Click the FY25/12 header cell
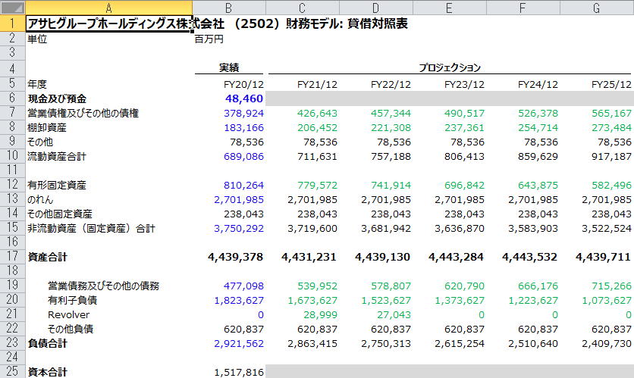The width and height of the screenshot is (634, 378). [x=611, y=84]
